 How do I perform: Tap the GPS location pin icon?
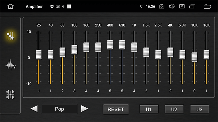(141, 7)
